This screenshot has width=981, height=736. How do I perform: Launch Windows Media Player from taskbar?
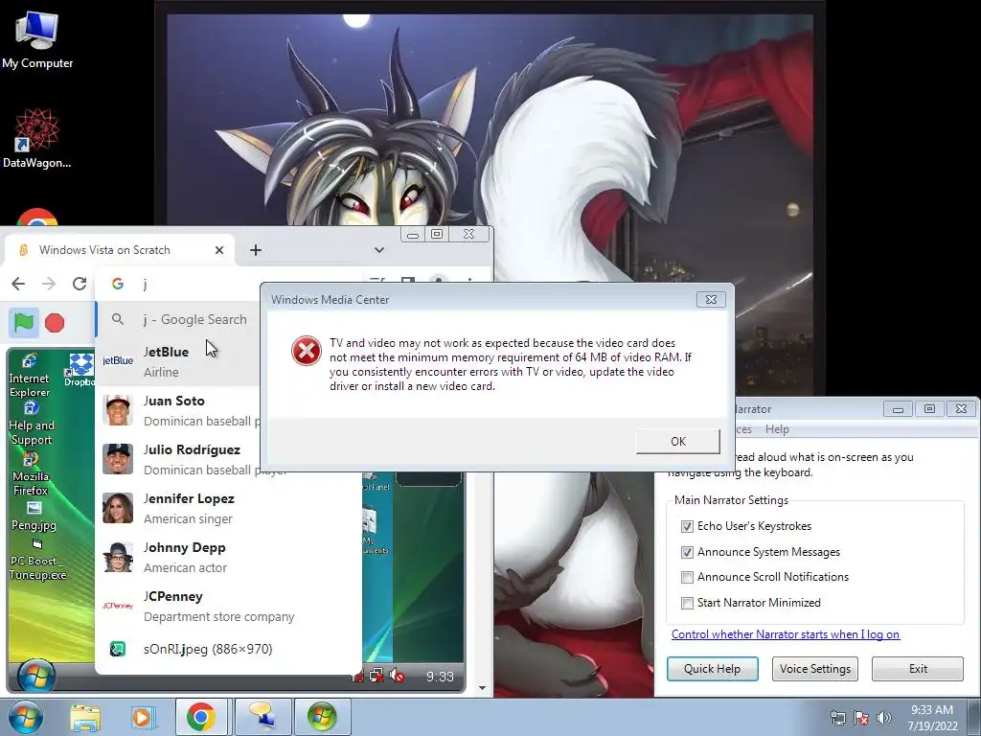(143, 717)
